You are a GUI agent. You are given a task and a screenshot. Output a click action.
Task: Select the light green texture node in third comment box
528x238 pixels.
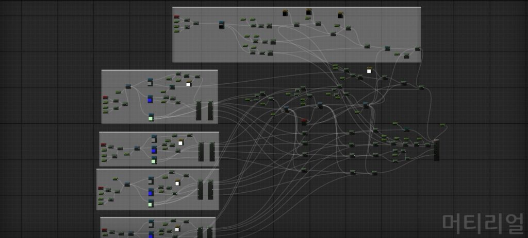click(x=154, y=160)
